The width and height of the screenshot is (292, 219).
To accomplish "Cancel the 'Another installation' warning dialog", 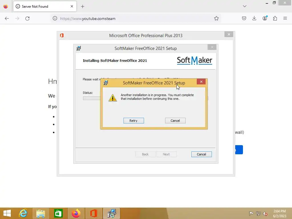I will click(175, 121).
